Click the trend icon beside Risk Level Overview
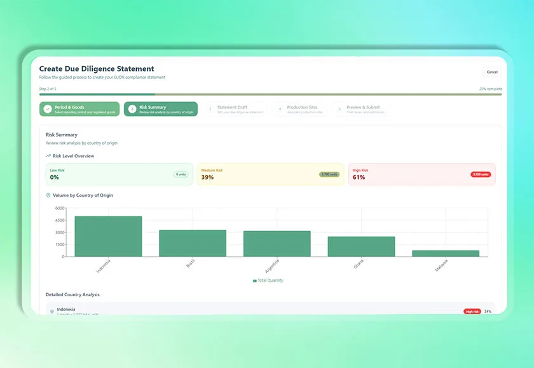534x368 pixels. click(x=48, y=155)
